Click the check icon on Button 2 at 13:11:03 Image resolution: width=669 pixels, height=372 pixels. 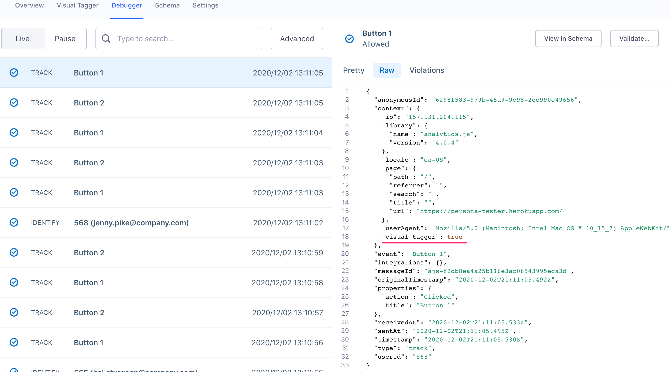pos(14,162)
